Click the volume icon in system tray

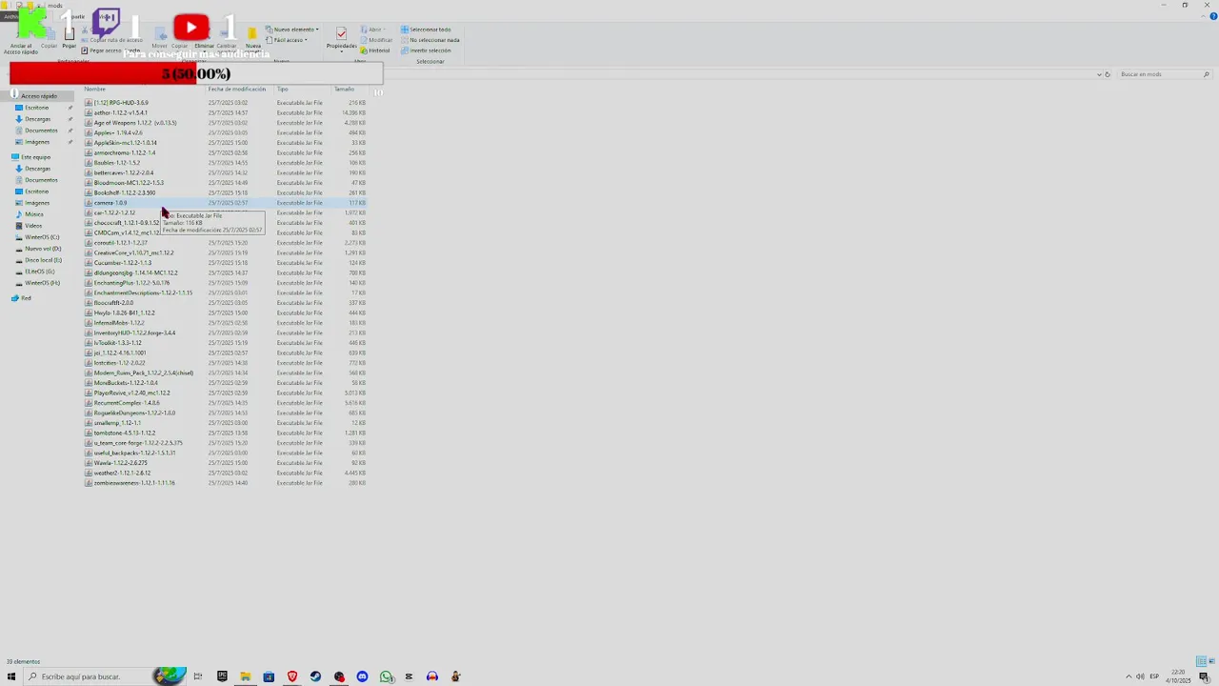(1140, 676)
